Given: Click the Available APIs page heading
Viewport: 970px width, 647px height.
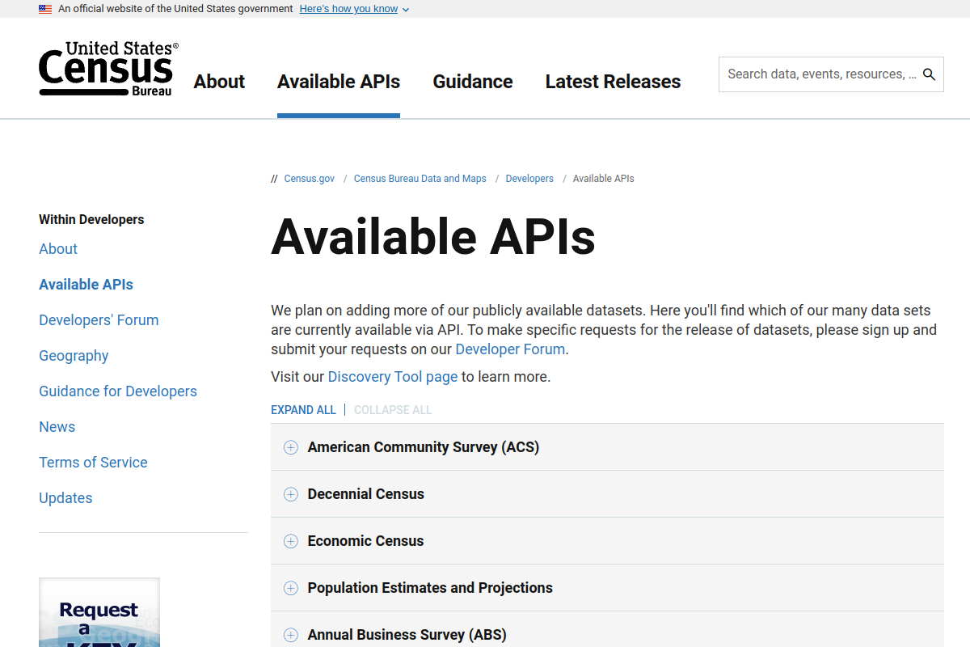Looking at the screenshot, I should pos(433,237).
